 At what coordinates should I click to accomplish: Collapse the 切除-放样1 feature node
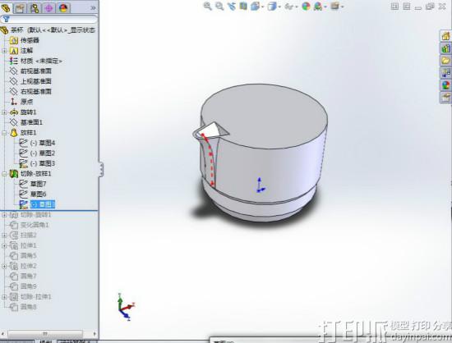coord(4,174)
